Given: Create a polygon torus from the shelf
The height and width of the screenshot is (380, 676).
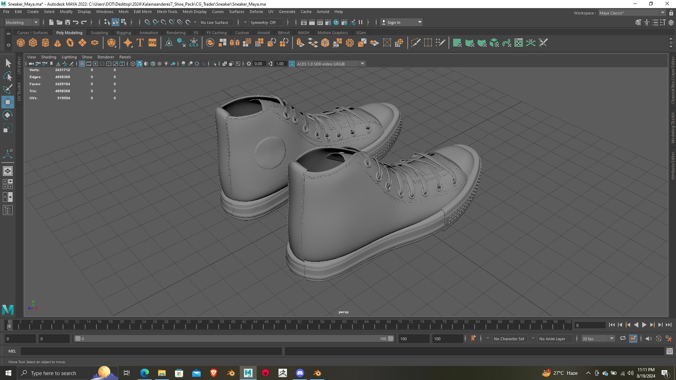Looking at the screenshot, I should 70,43.
